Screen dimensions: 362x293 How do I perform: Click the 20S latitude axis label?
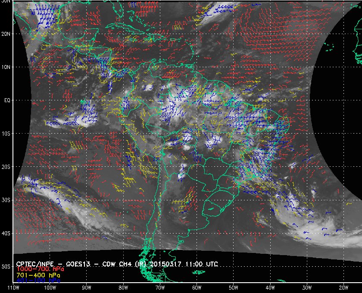[x=6, y=167]
